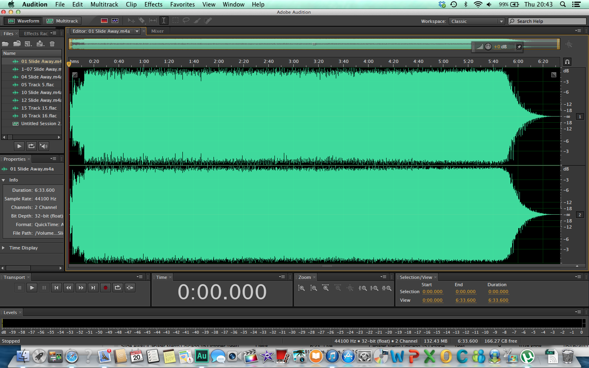Open the Effects menu
The width and height of the screenshot is (589, 368).
tap(153, 4)
